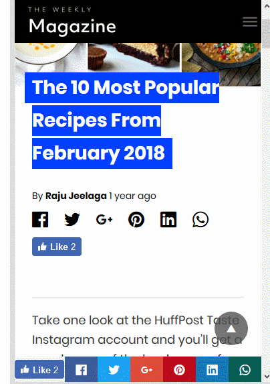
Task: Tap blue Twitter button in bottom bar
Action: (x=114, y=369)
